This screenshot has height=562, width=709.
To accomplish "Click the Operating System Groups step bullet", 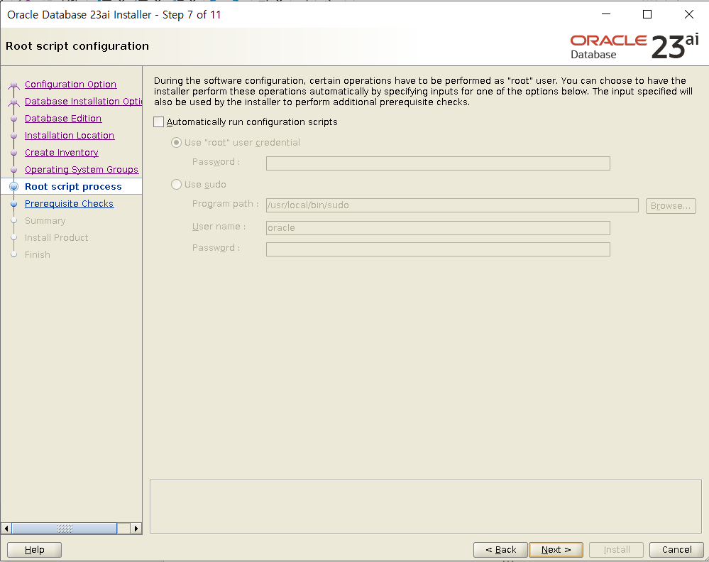I will (x=14, y=170).
